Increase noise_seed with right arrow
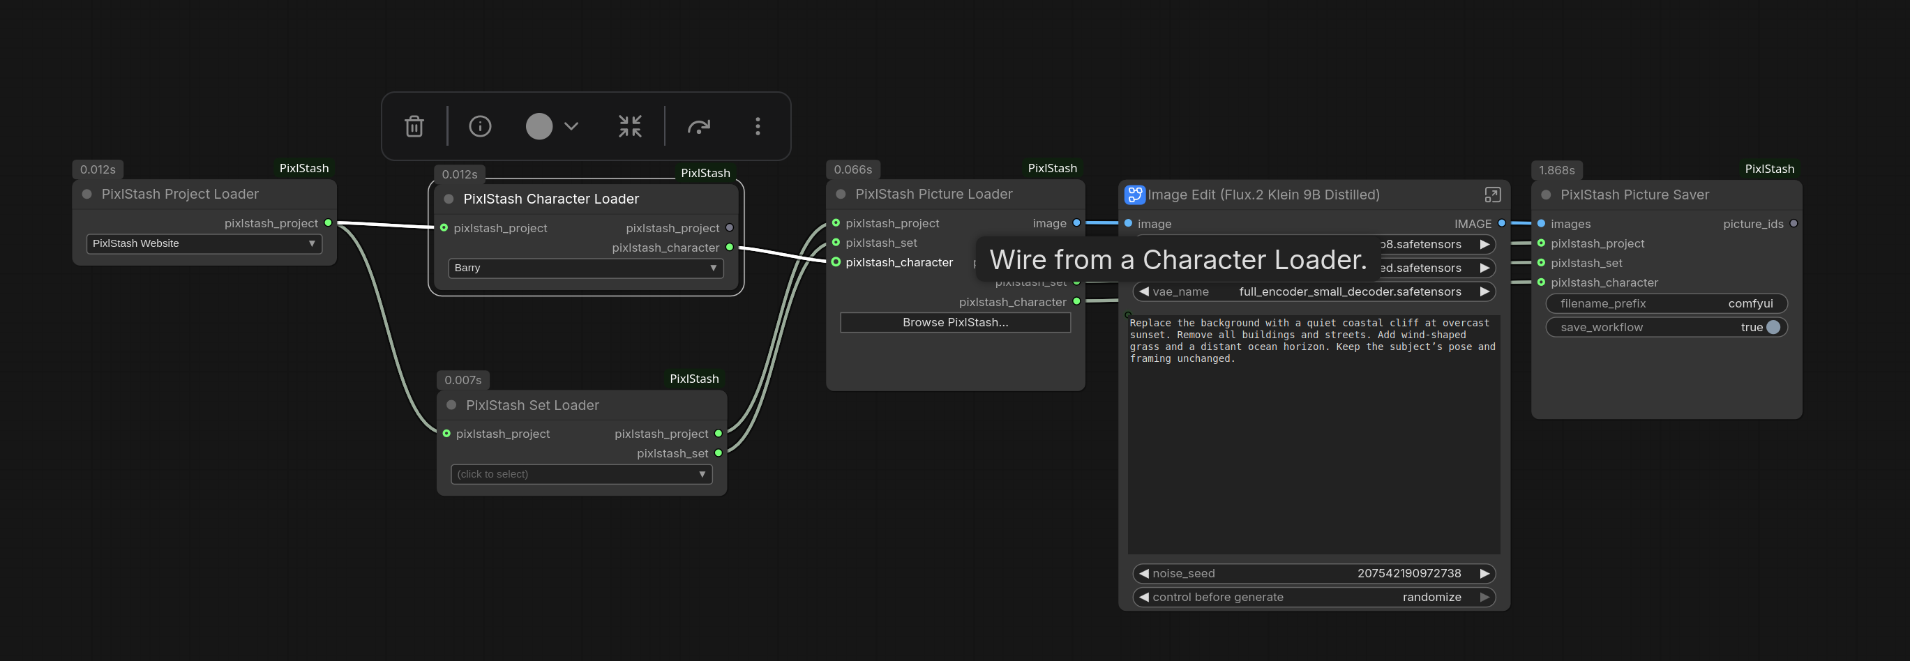The image size is (1910, 661). pos(1484,574)
